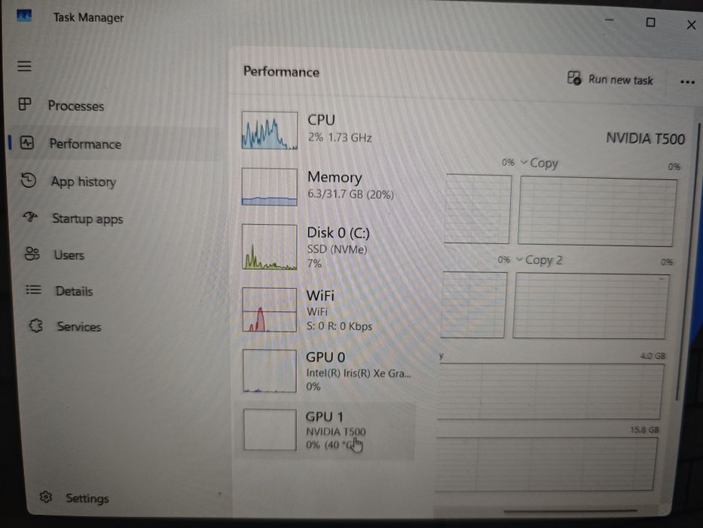The image size is (703, 528).
Task: Click the Task Manager app icon
Action: tap(24, 16)
